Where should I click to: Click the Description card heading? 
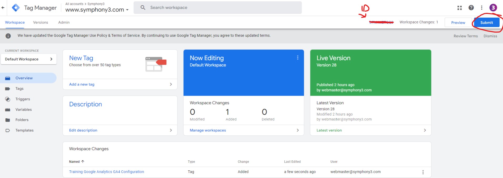tap(85, 104)
